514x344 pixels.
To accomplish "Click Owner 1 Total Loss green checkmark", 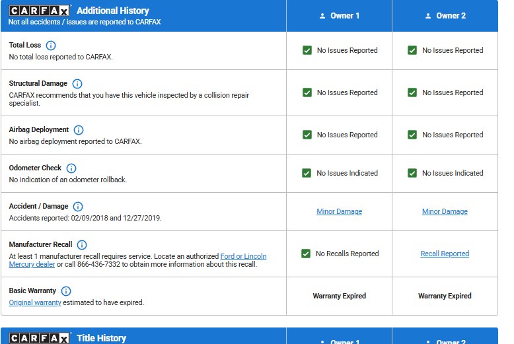I will tap(307, 50).
